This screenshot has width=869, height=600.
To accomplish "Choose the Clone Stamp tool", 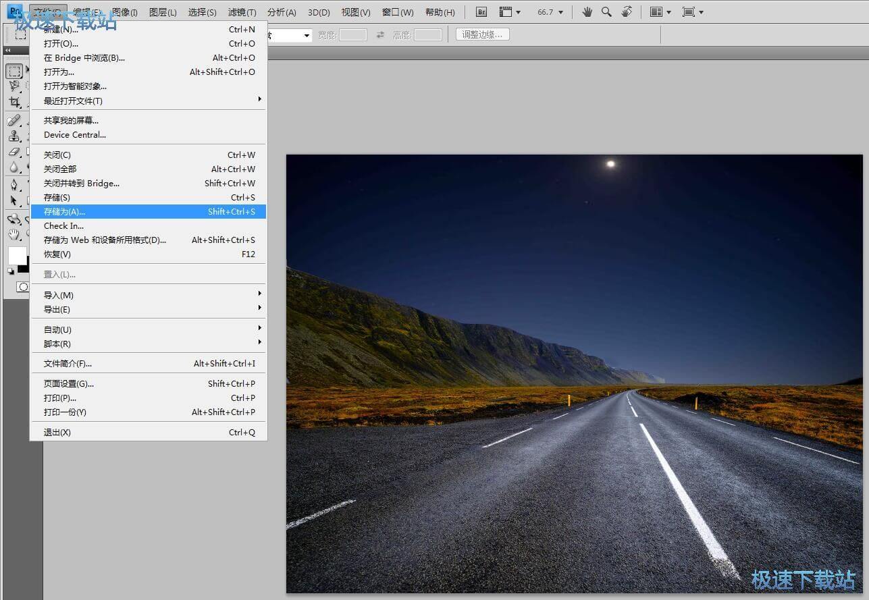I will (14, 136).
